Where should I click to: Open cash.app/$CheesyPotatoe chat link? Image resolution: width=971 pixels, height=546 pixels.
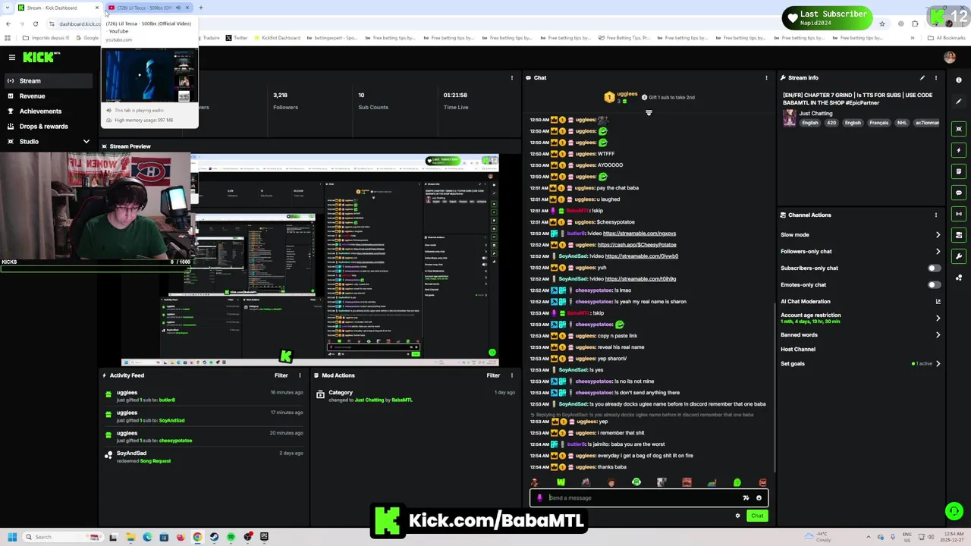[x=636, y=245]
